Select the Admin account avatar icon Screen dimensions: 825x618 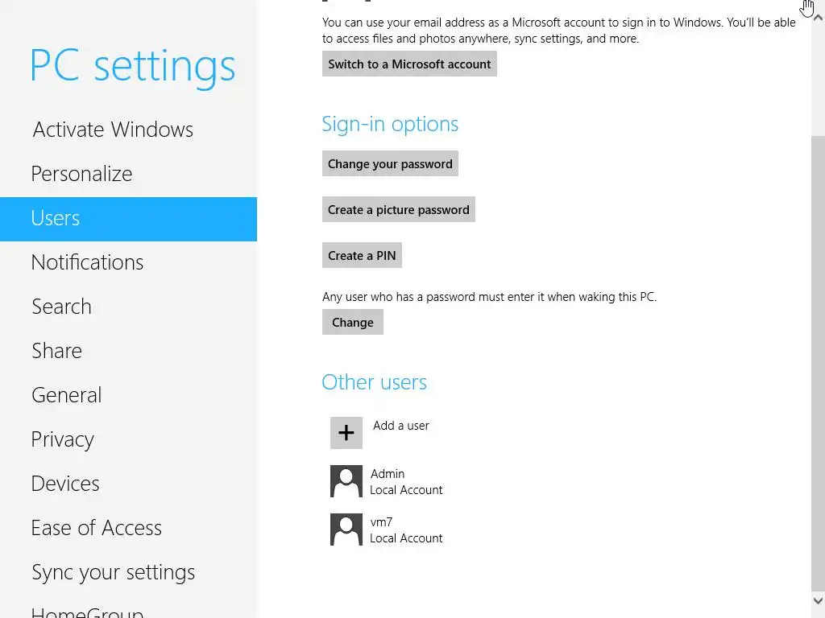click(x=346, y=481)
